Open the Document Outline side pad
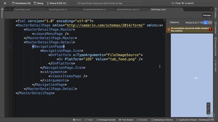This screenshot has width=218, height=122. [x=216, y=47]
